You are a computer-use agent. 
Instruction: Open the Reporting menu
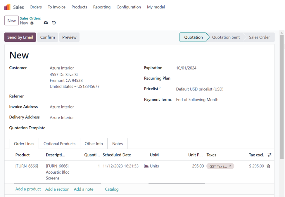point(102,7)
